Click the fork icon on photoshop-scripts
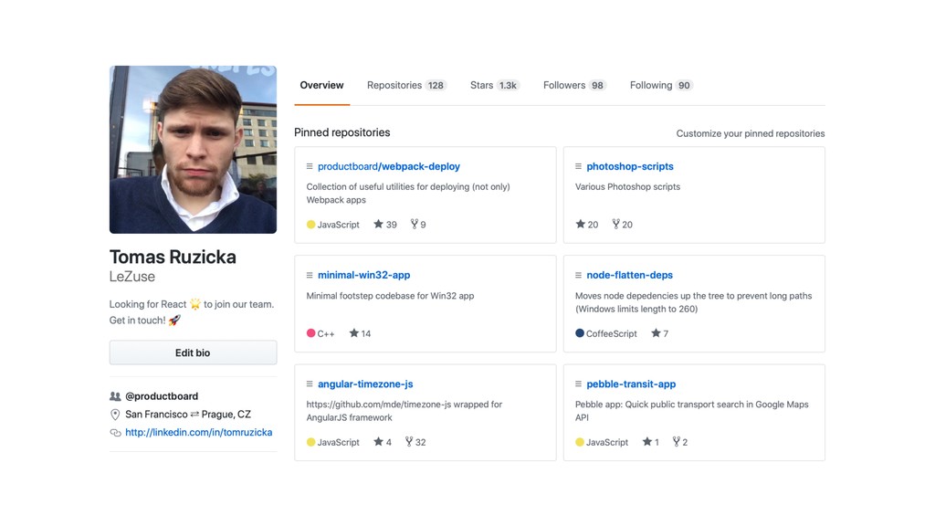This screenshot has width=935, height=526. (x=615, y=225)
